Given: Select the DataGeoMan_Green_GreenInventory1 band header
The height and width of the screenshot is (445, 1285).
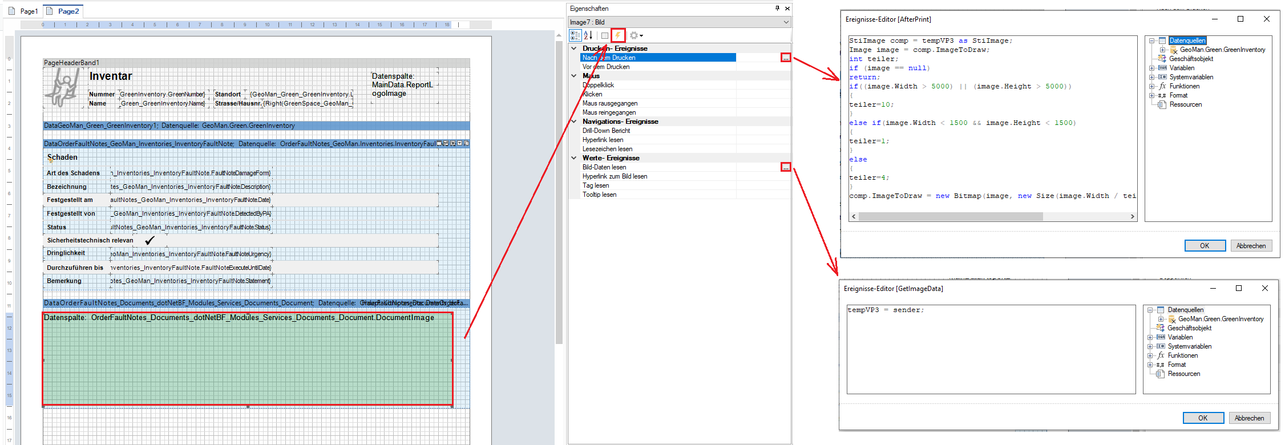Looking at the screenshot, I should pyautogui.click(x=256, y=126).
